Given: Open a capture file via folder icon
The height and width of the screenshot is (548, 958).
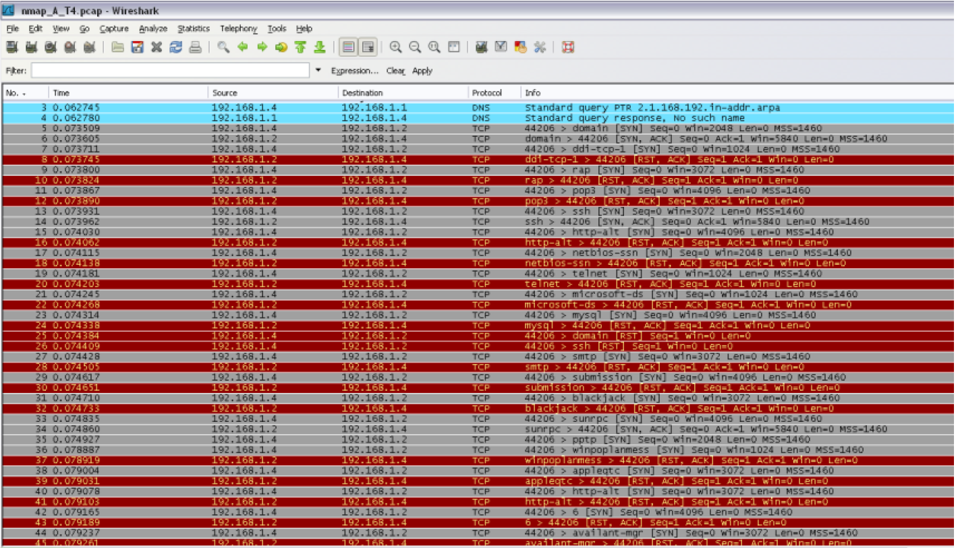Looking at the screenshot, I should point(117,47).
